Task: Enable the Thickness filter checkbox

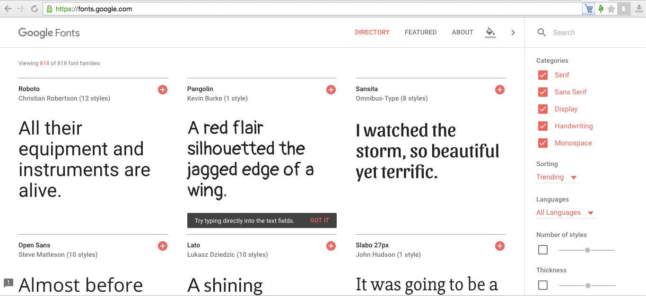Action: [543, 285]
